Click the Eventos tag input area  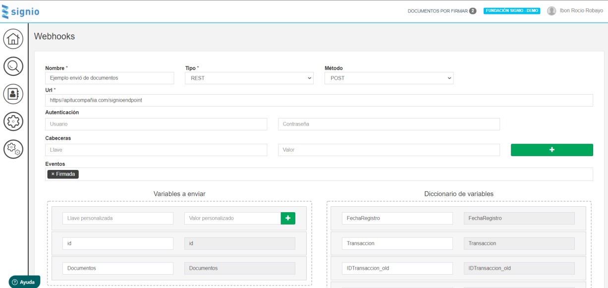click(x=319, y=174)
